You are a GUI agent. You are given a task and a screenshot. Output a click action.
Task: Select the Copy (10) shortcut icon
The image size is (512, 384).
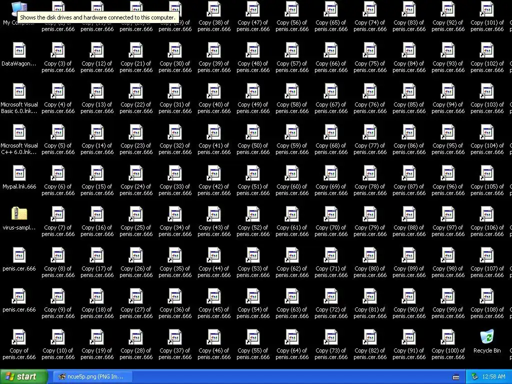click(58, 337)
